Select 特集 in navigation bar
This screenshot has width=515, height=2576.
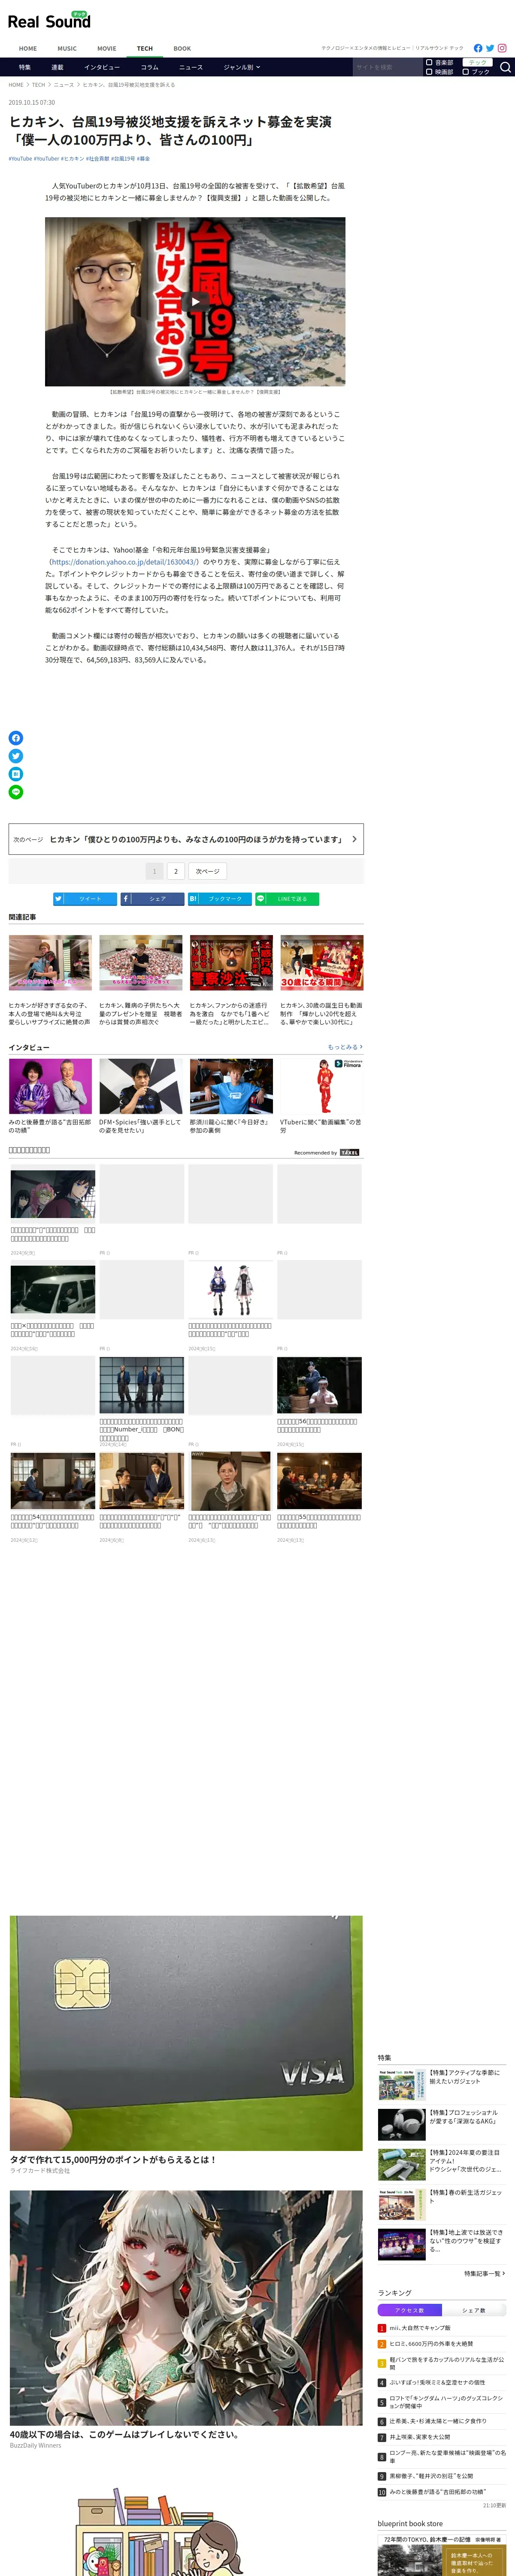tap(25, 67)
